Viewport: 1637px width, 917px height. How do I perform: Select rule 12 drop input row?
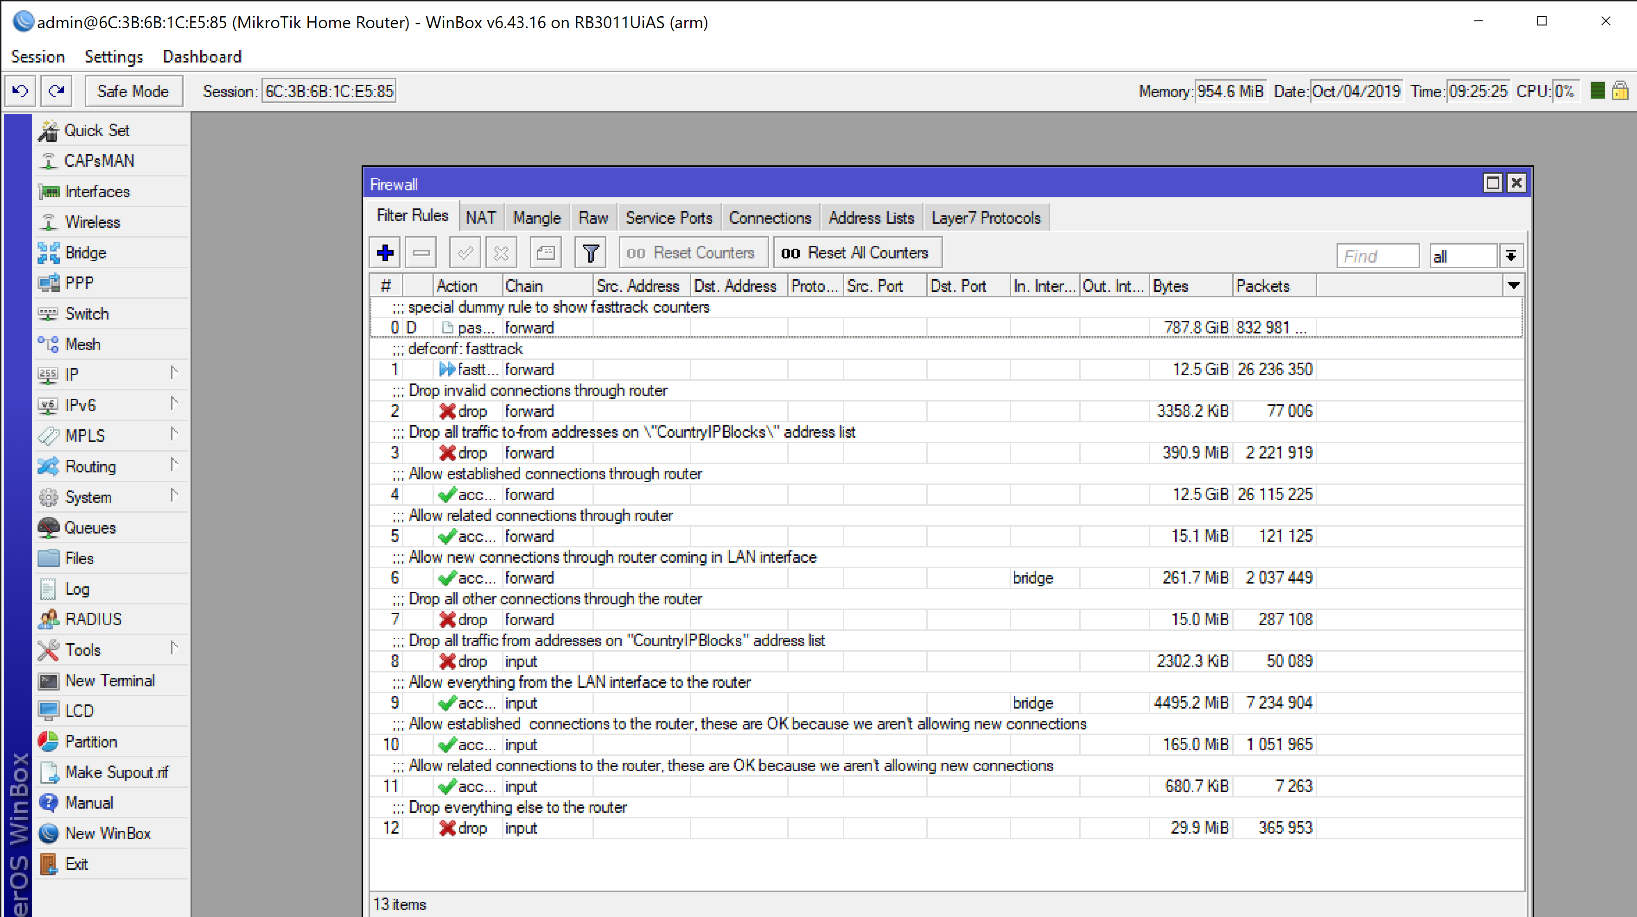[x=946, y=828]
